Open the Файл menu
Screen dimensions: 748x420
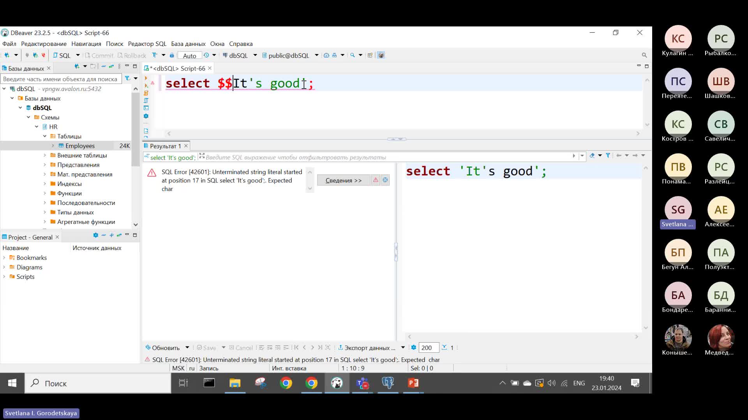coord(9,44)
